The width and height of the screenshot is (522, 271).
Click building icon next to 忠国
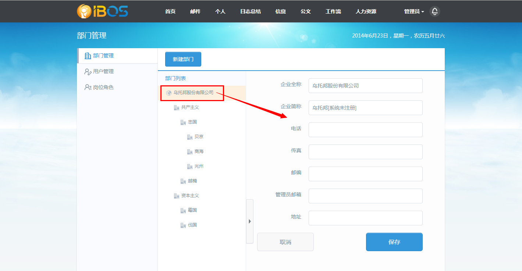[183, 122]
